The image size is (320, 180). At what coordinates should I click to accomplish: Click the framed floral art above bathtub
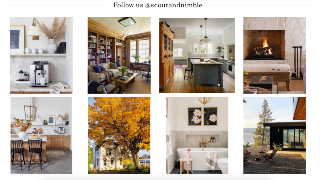coord(202,116)
